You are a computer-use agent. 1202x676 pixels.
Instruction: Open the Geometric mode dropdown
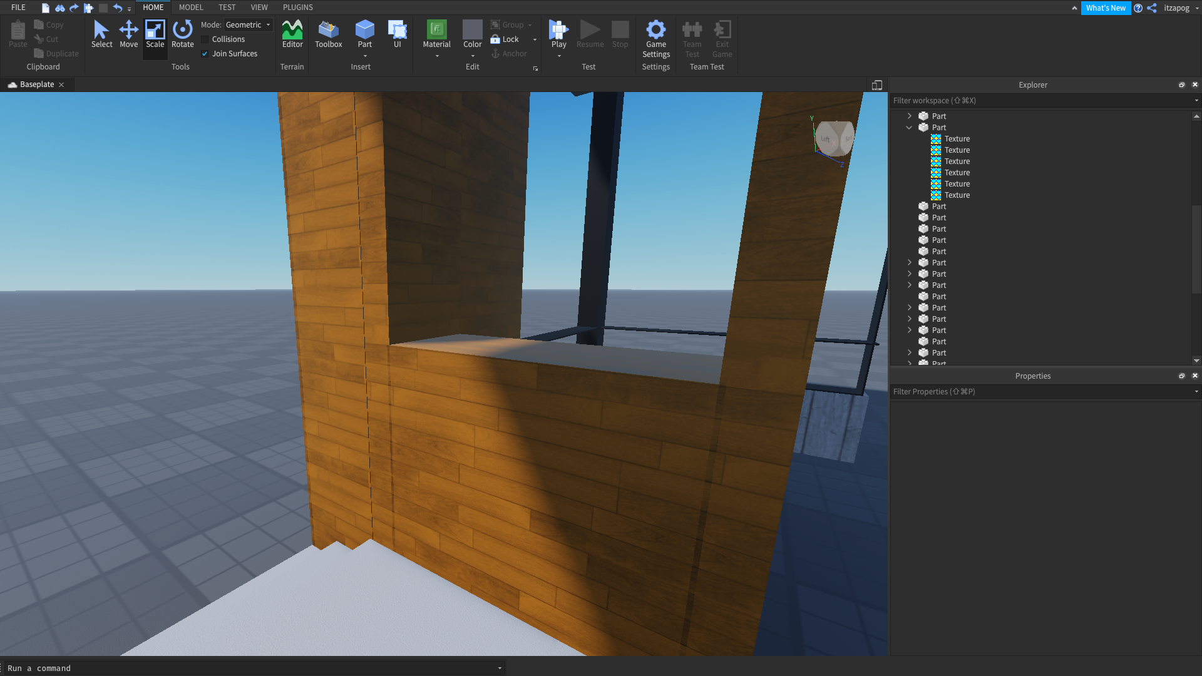(249, 25)
